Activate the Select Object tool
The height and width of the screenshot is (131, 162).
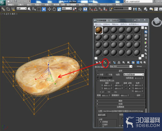coord(29,9)
